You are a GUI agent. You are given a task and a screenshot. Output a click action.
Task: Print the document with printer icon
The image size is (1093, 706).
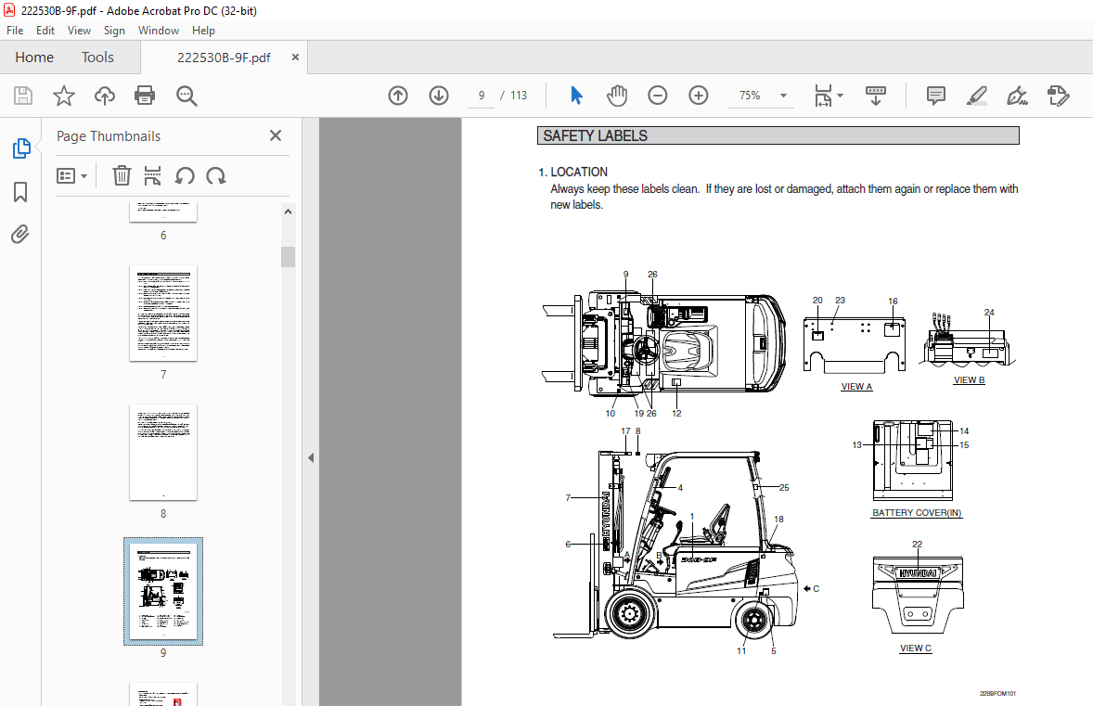click(x=145, y=96)
